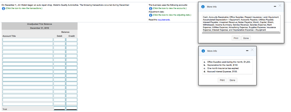The width and height of the screenshot is (291, 112).
Task: Click the 'Total' row label
Action: (x=5, y=109)
